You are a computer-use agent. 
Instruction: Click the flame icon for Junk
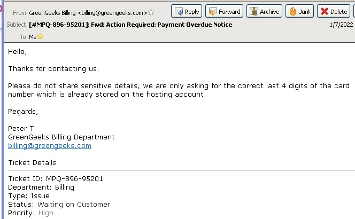pos(293,11)
